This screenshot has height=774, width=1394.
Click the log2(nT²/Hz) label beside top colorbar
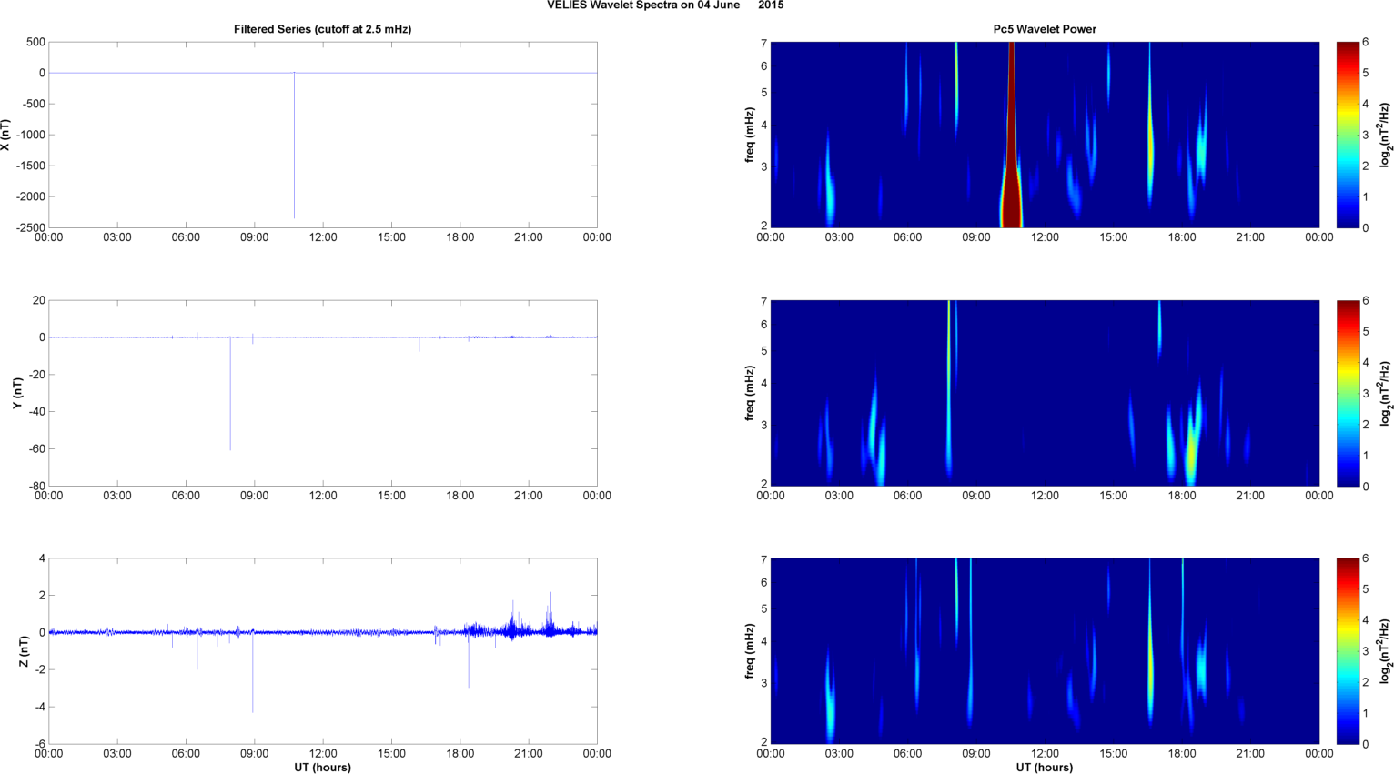[x=1386, y=135]
